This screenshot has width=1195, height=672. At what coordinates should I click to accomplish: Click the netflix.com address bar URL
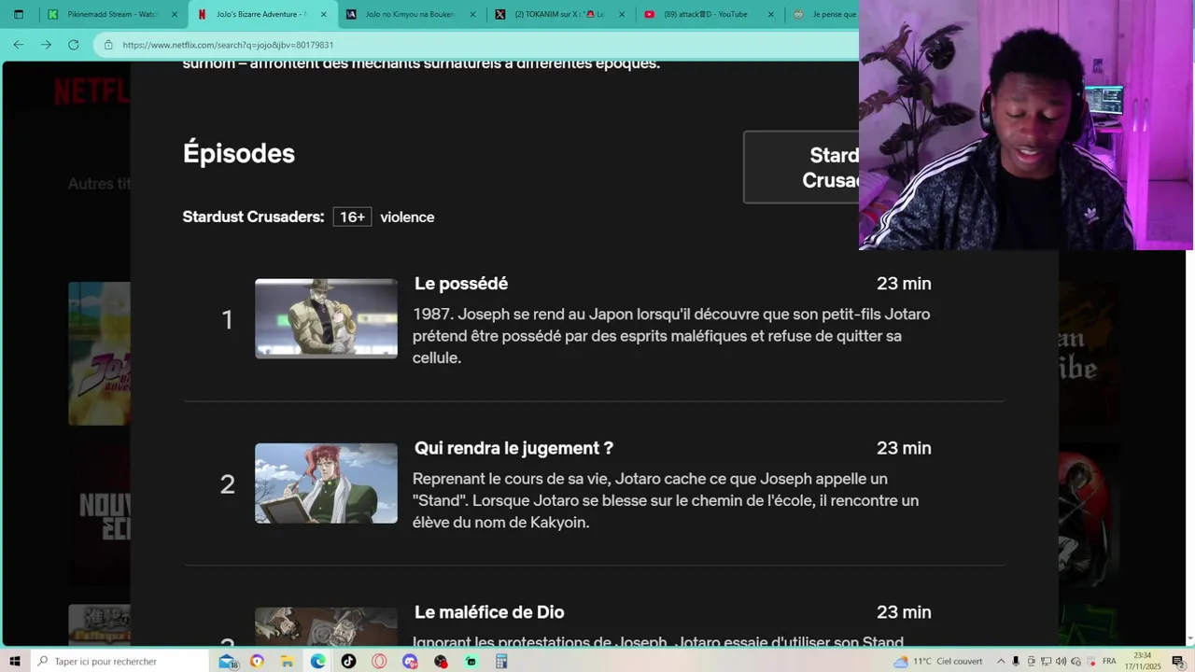[228, 45]
